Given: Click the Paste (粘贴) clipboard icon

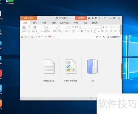Looking at the screenshot, I should [24, 28].
